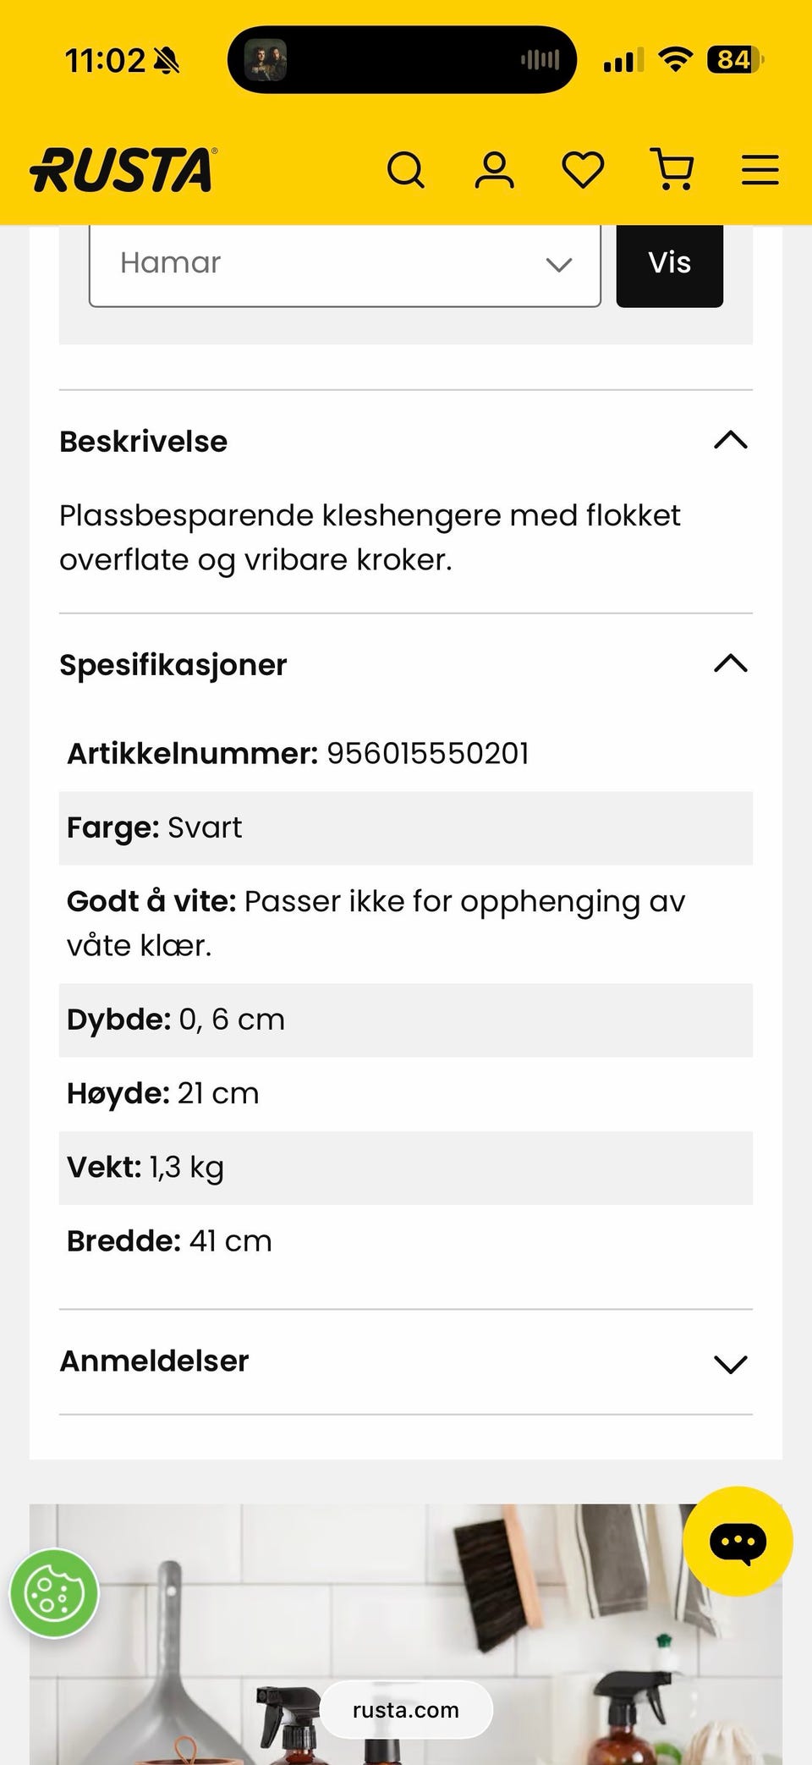Tap the Beskrivelse heading

click(144, 442)
